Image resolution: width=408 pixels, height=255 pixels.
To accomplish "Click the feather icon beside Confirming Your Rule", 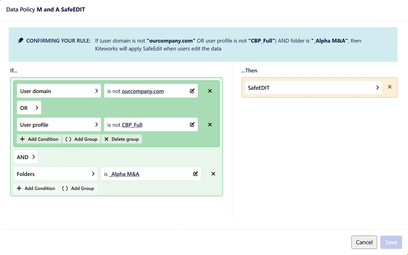I will click(21, 41).
